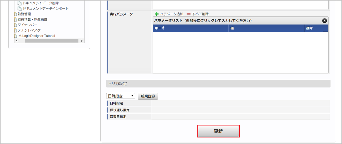Click the 新規登録 button
Viewport: 342px width, 144px height.
coord(148,96)
